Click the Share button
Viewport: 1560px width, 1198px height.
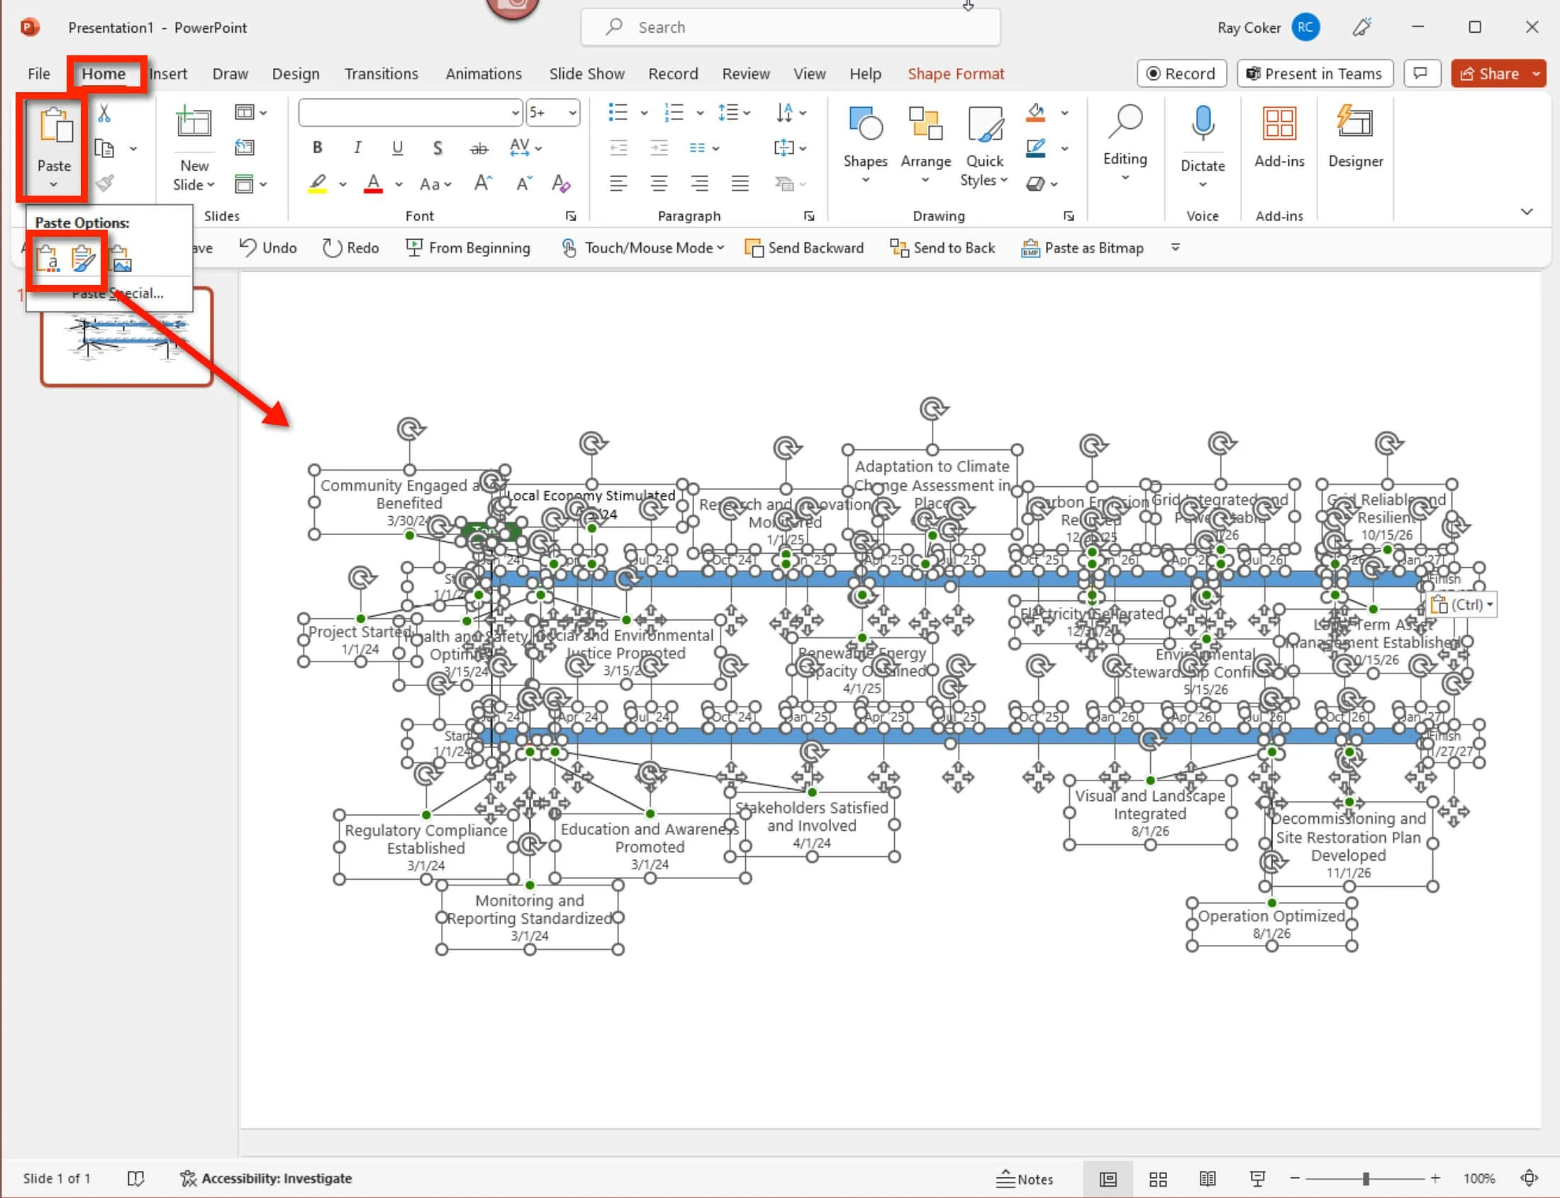(x=1488, y=74)
